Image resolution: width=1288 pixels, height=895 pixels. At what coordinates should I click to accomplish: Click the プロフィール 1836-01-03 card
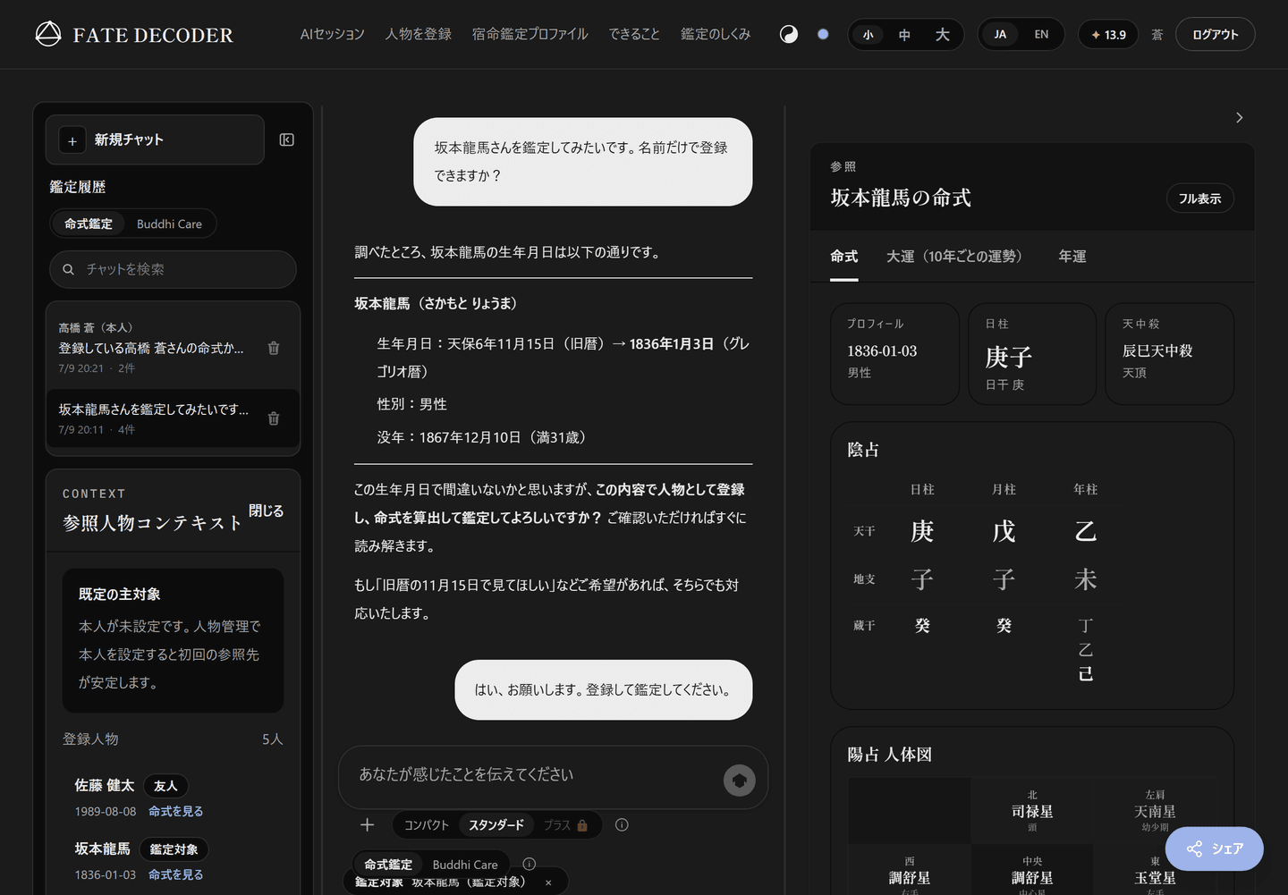894,354
